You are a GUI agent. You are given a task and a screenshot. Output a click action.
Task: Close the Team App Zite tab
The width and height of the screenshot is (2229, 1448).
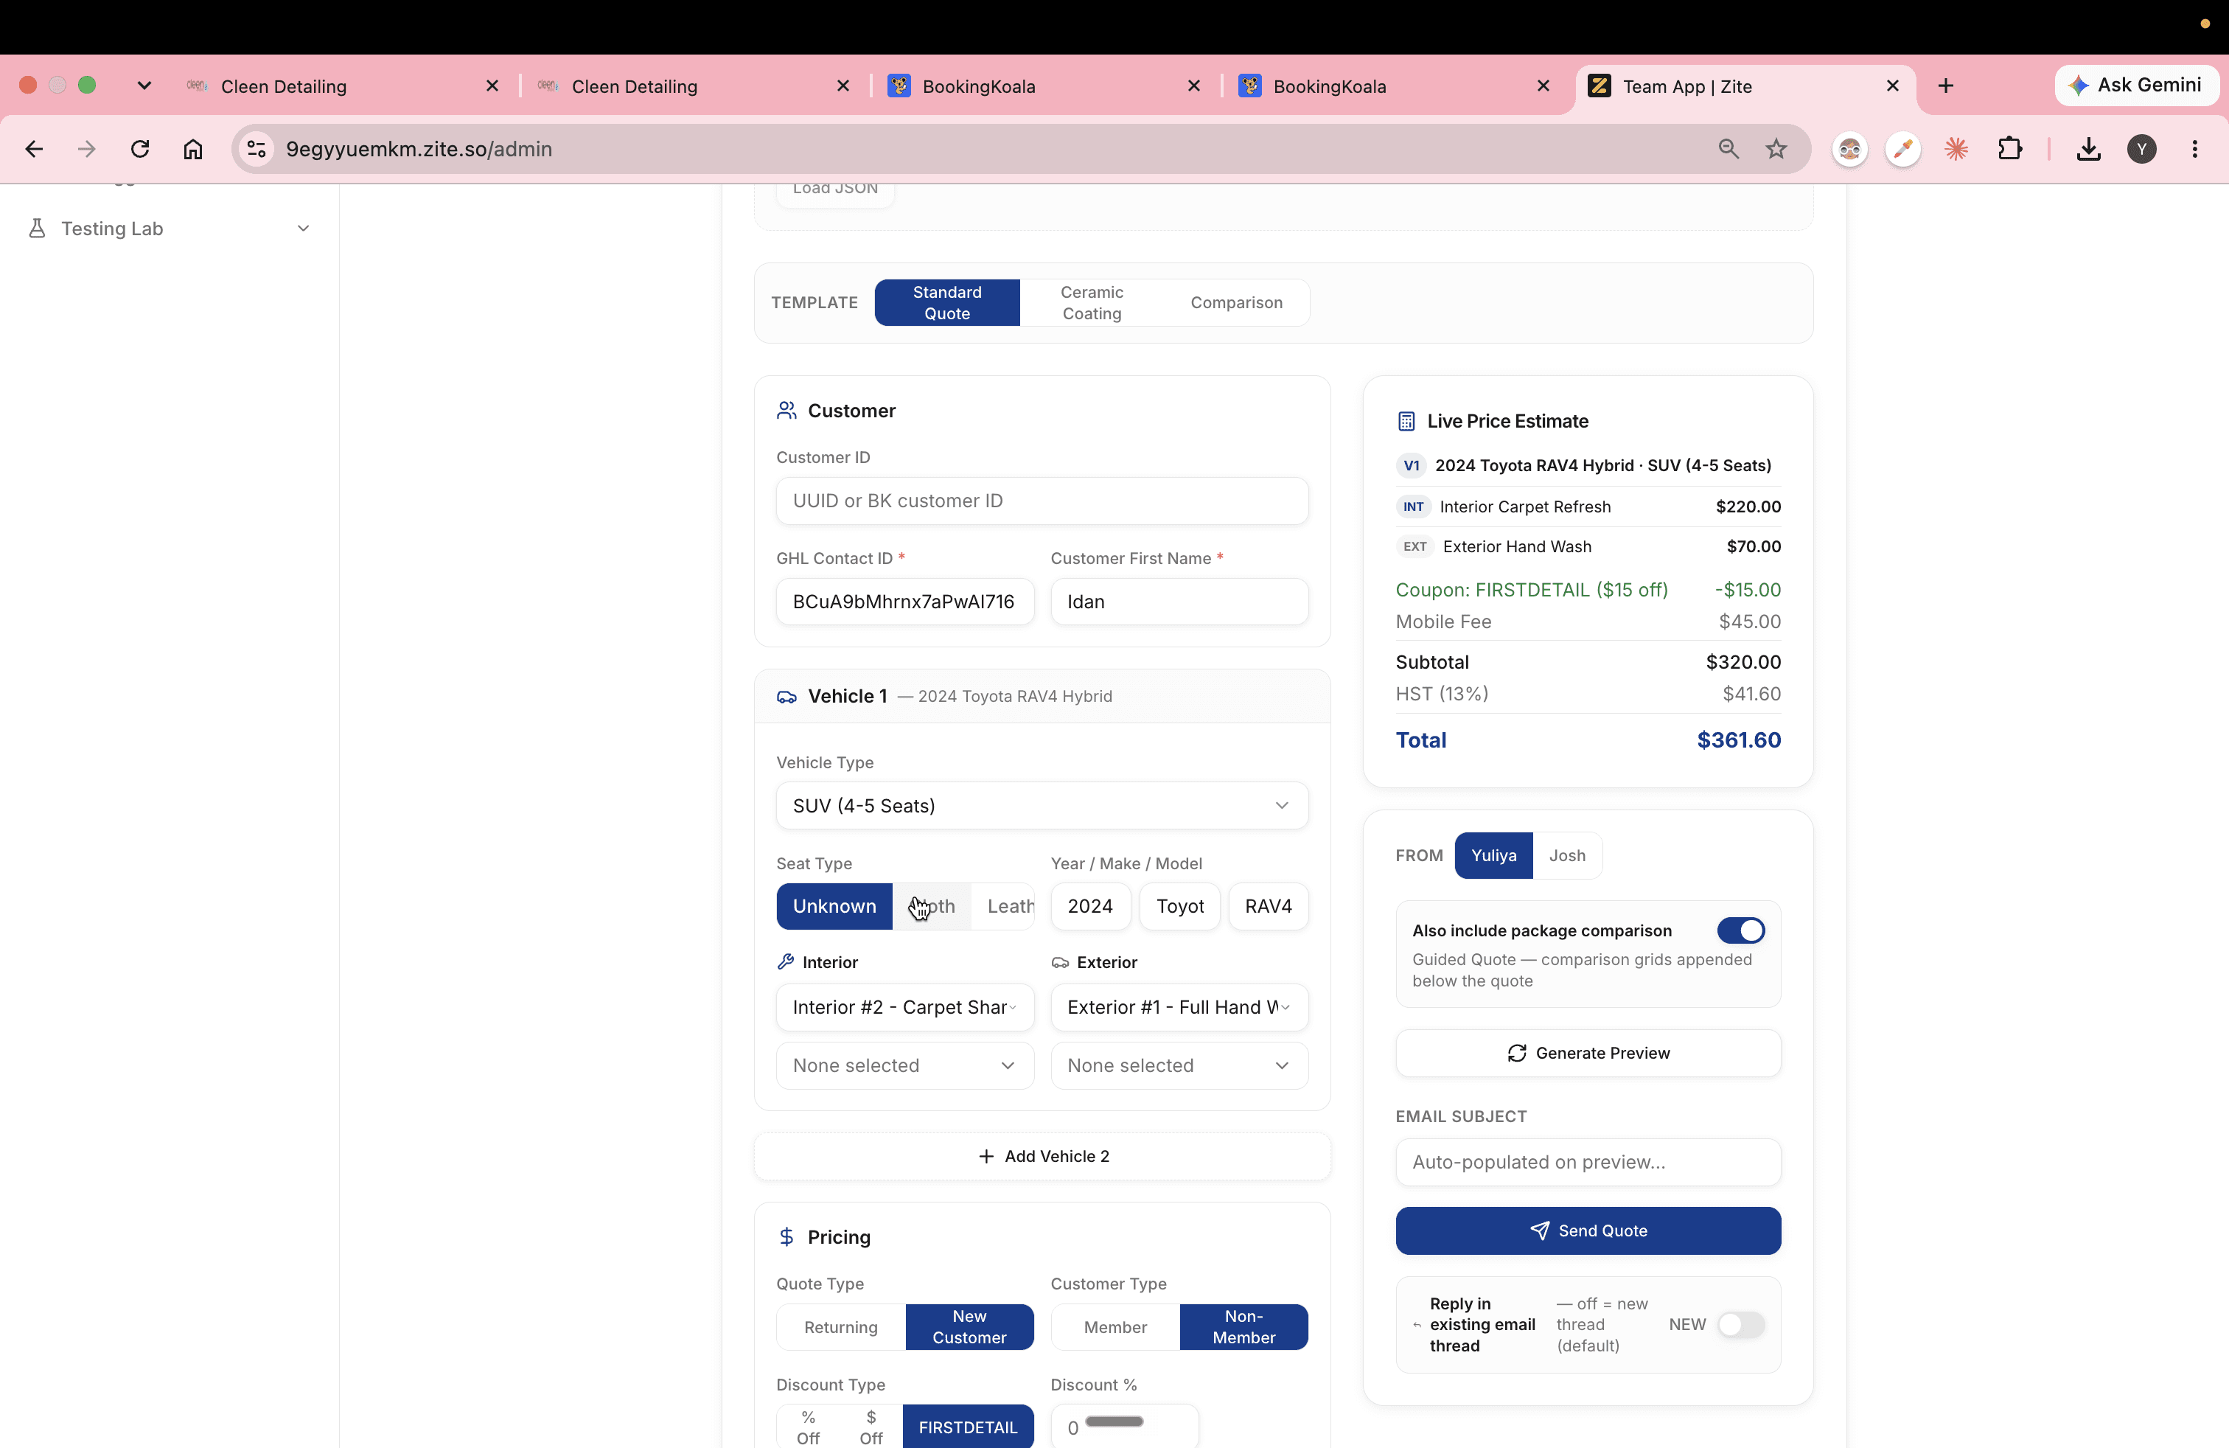1893,86
